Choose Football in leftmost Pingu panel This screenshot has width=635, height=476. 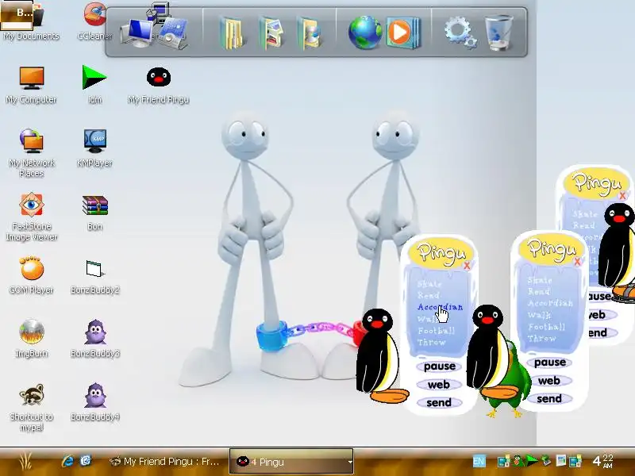tap(436, 331)
